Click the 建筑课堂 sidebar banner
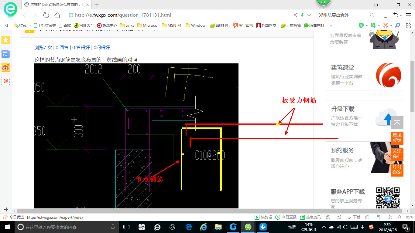 (x=365, y=75)
